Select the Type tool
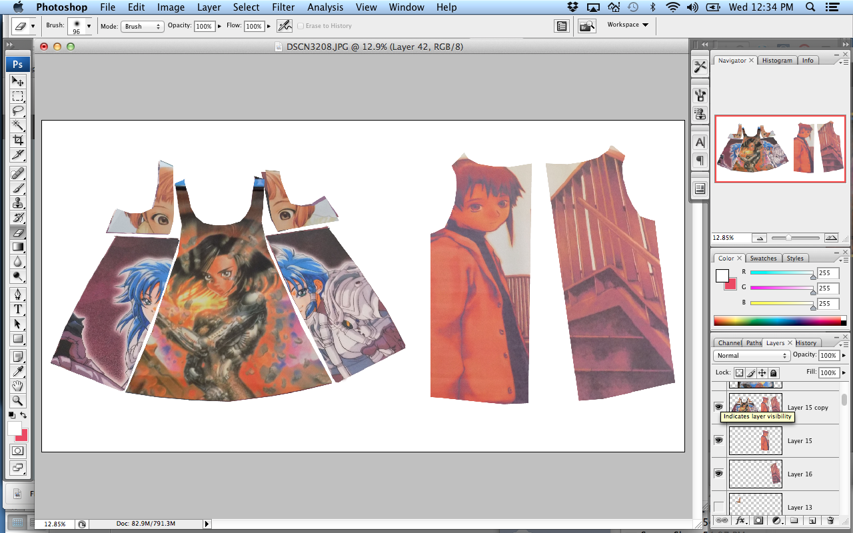Screen dimensions: 853x533 pos(18,309)
